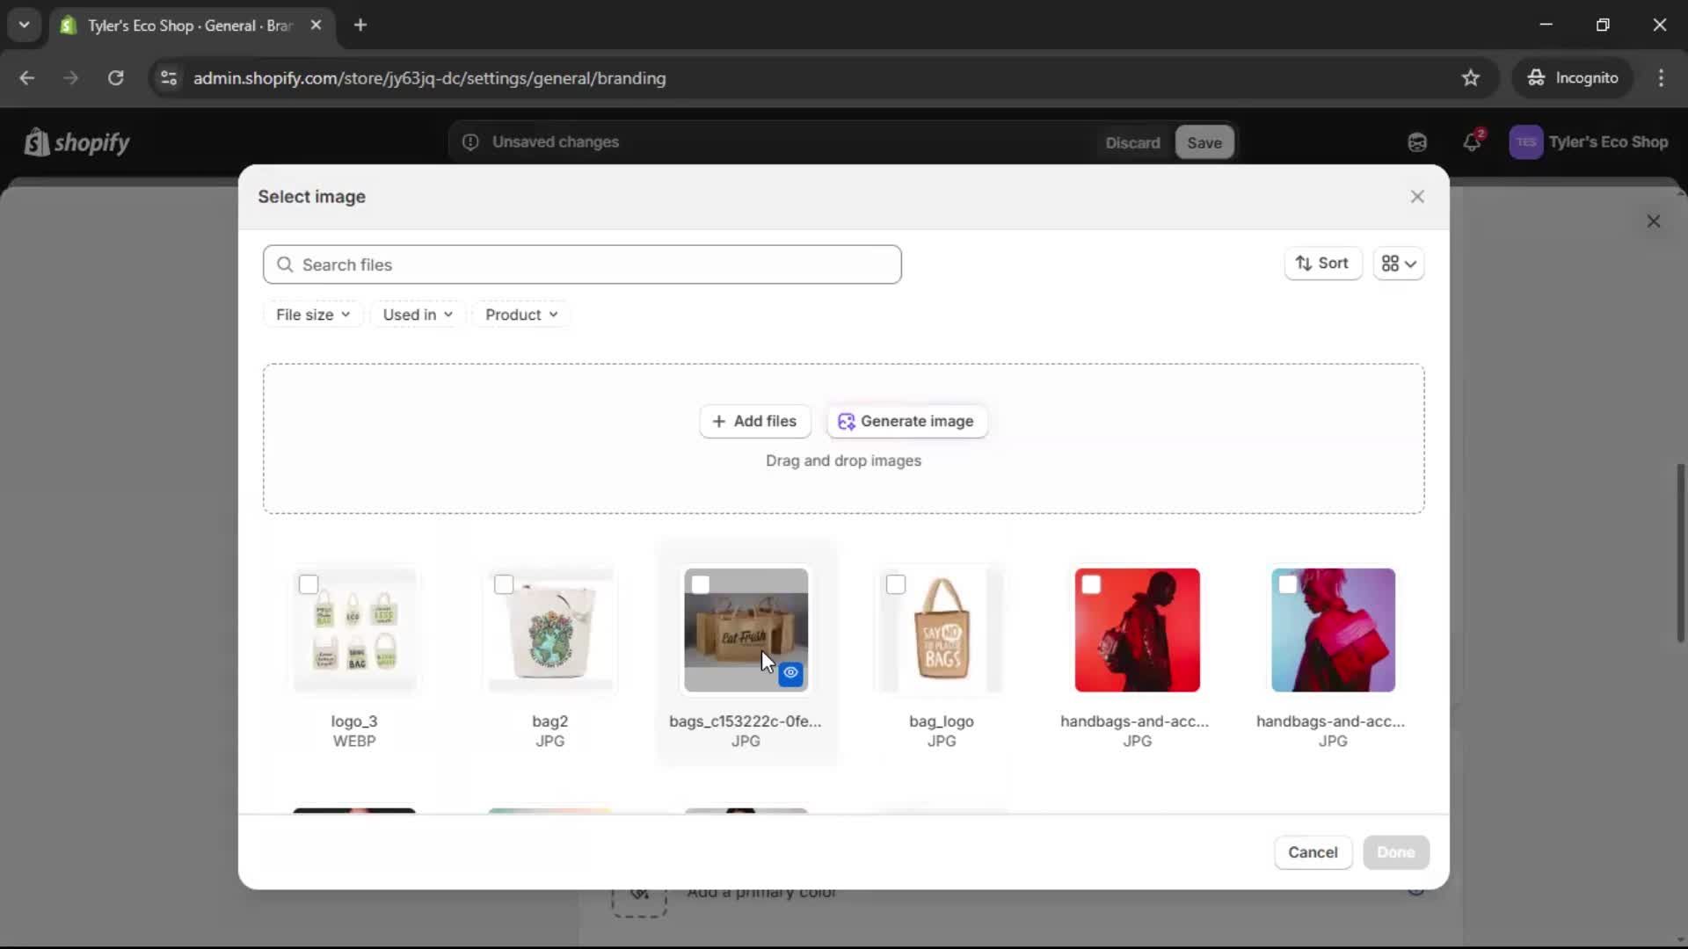The width and height of the screenshot is (1688, 949).
Task: Click the Shopify admin home logo
Action: click(77, 142)
